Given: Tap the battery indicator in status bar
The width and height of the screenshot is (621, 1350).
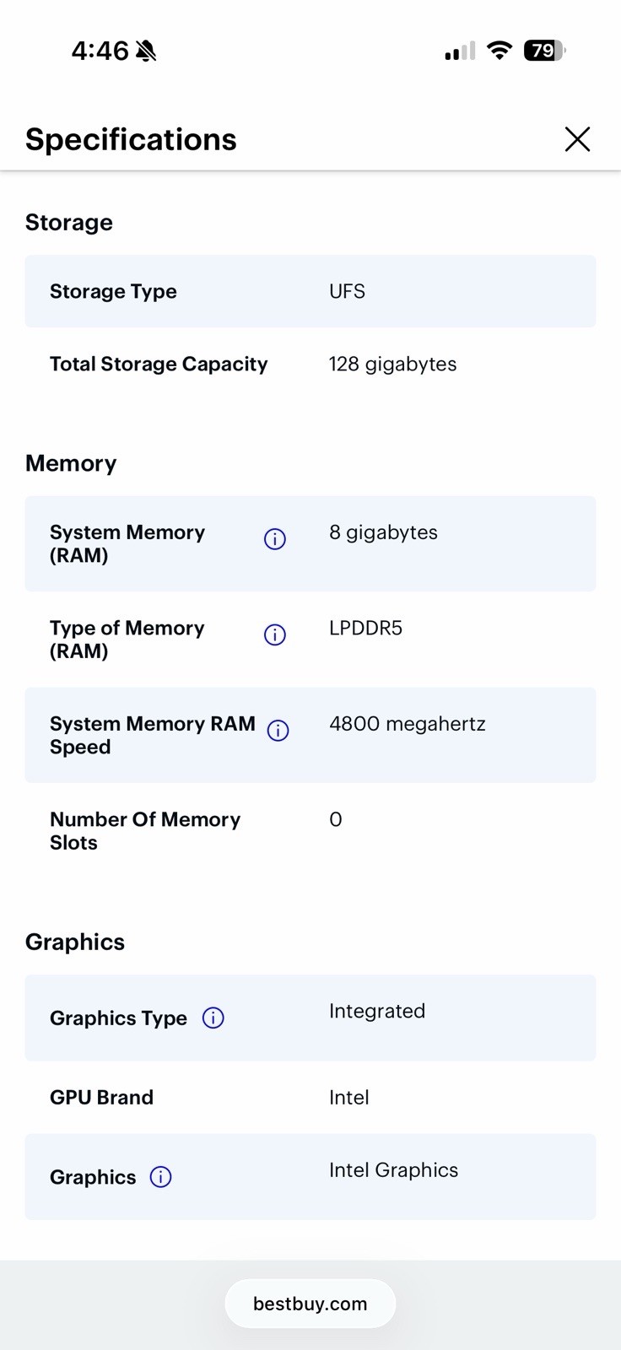Looking at the screenshot, I should click(544, 51).
